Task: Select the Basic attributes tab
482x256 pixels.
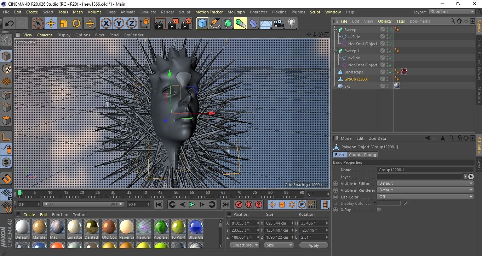Action: click(340, 155)
